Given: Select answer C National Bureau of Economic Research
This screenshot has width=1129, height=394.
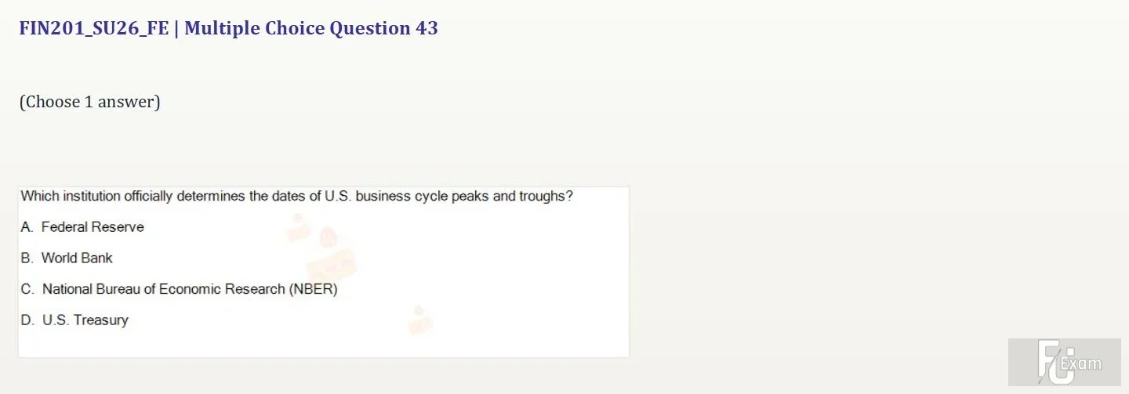Looking at the screenshot, I should pos(180,289).
